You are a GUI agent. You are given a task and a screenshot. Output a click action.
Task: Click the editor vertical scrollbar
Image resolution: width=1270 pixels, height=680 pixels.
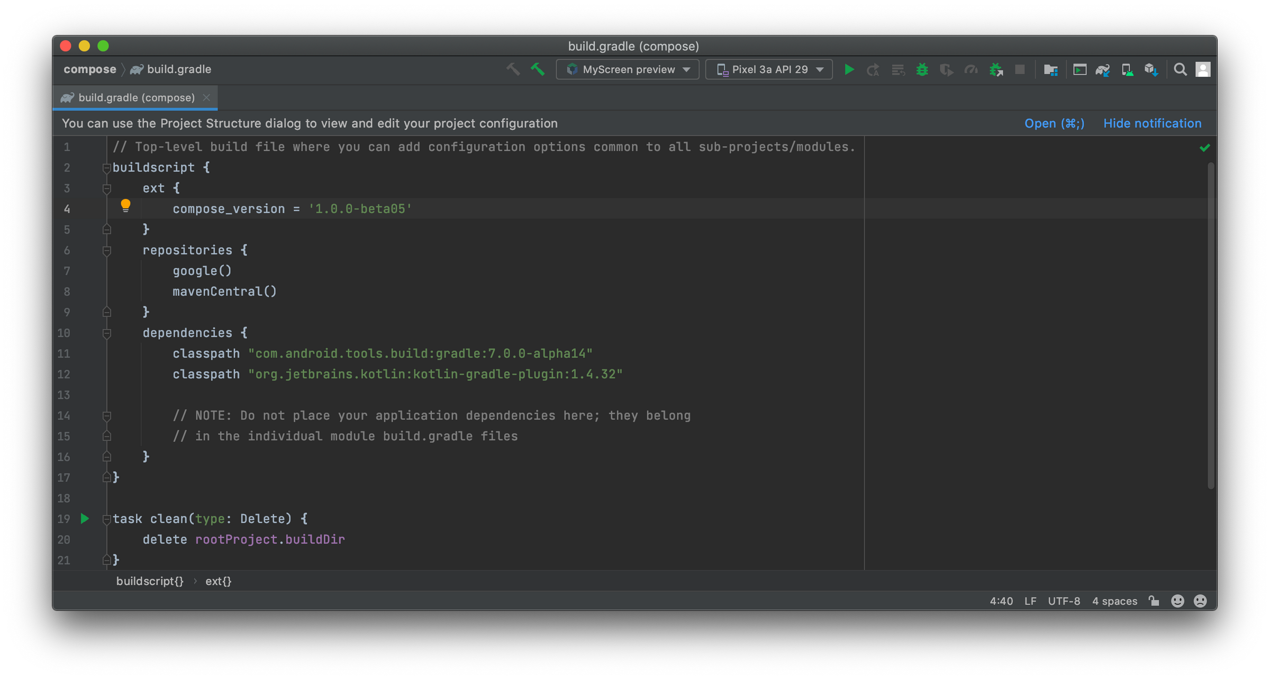click(x=1210, y=325)
